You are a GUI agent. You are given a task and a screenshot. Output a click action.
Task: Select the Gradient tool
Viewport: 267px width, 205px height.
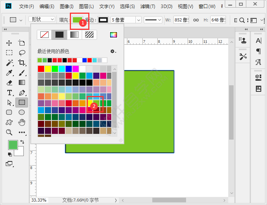(x=22, y=83)
